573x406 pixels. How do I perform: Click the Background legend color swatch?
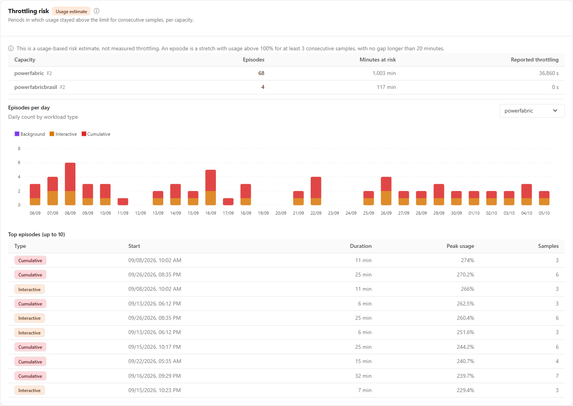point(17,134)
